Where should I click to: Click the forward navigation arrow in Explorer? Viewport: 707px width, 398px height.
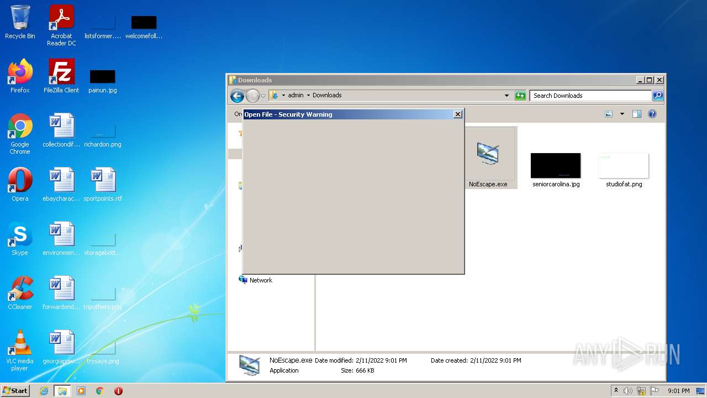pyautogui.click(x=252, y=96)
